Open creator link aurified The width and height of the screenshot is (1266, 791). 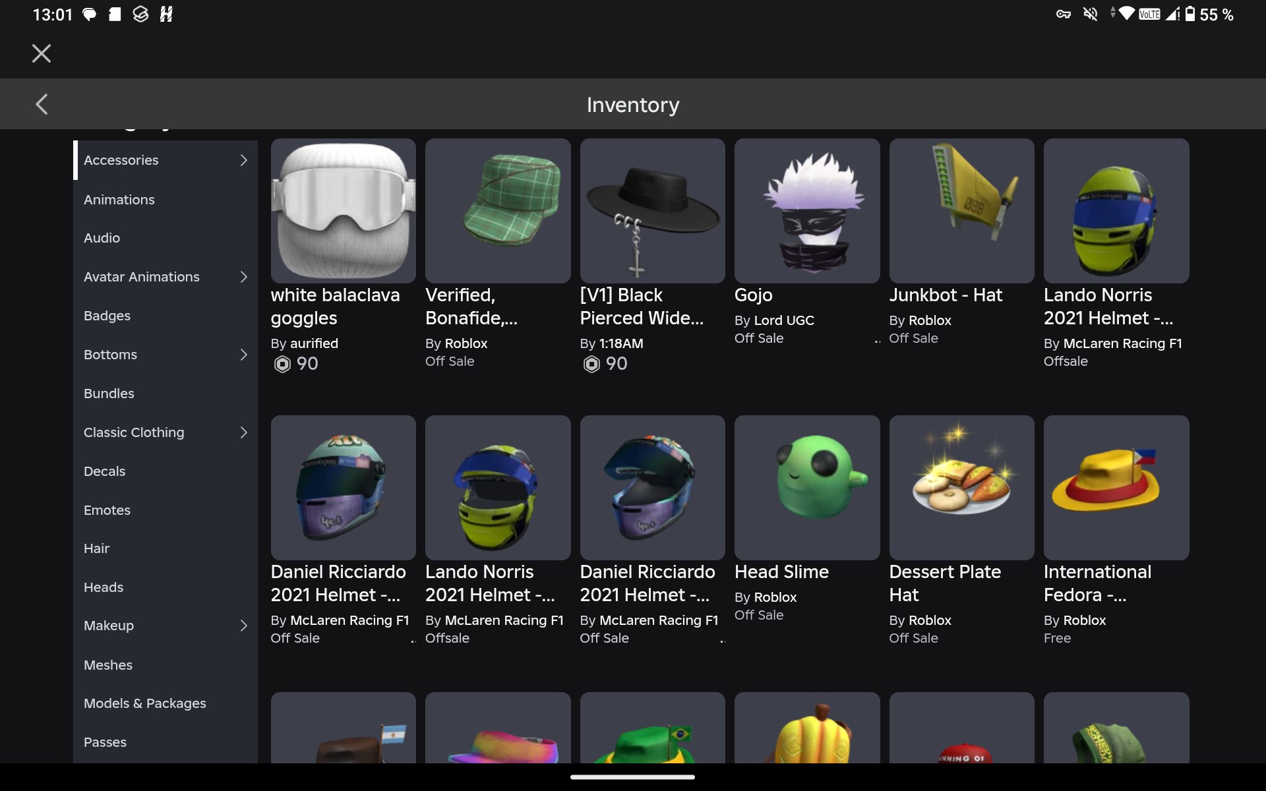click(x=314, y=343)
